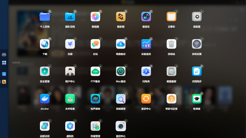This screenshot has width=246, height=138.
Task: Open the 个人空间 personal space app
Action: click(x=45, y=17)
